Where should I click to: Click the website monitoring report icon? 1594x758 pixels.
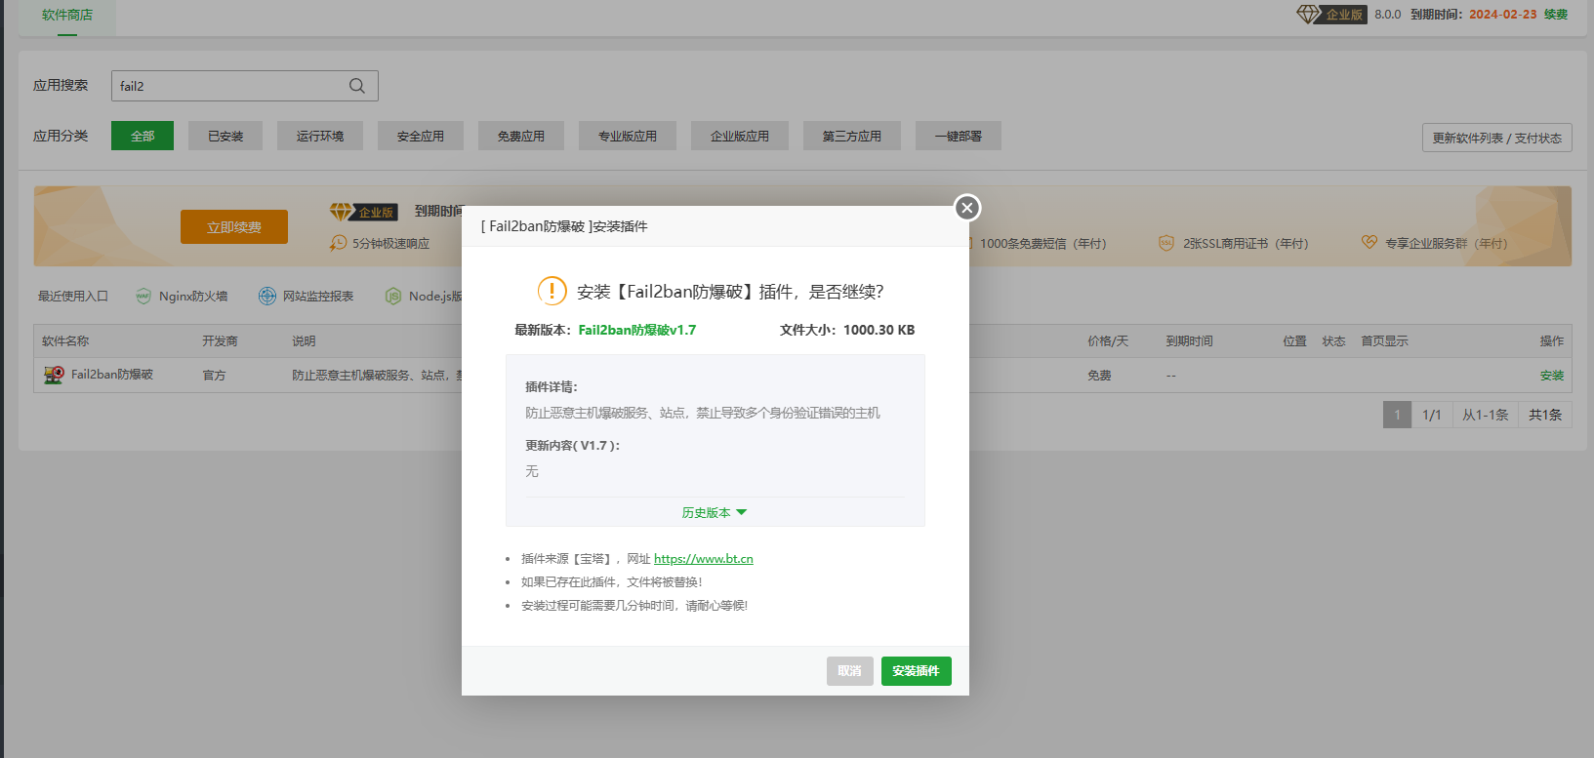[x=267, y=297]
